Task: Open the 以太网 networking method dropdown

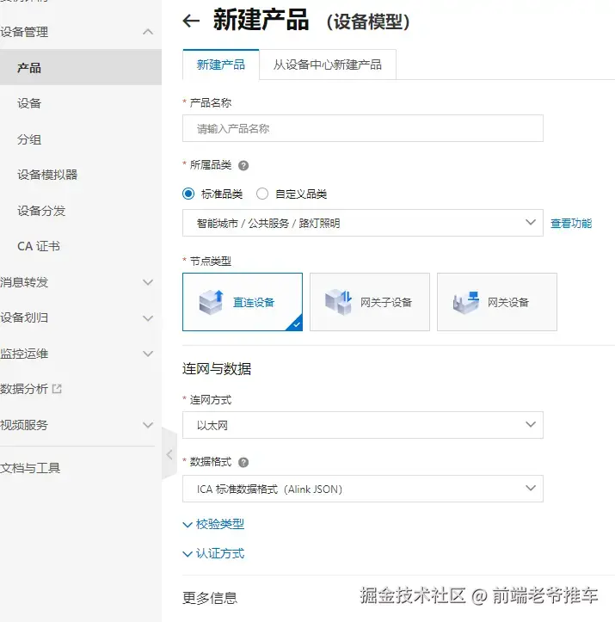Action: pos(362,425)
